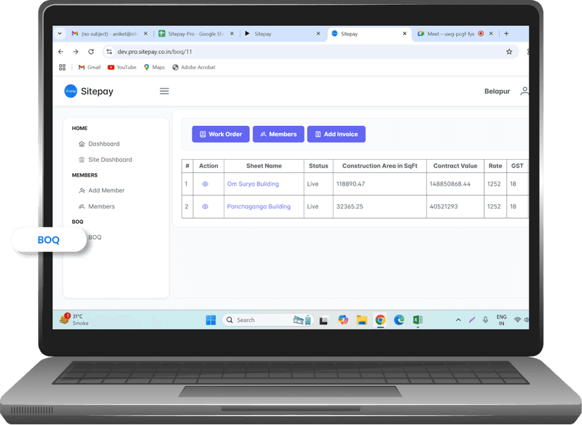Click the eye icon for Om Surya Building
Viewport: 582px width, 425px height.
(x=205, y=184)
